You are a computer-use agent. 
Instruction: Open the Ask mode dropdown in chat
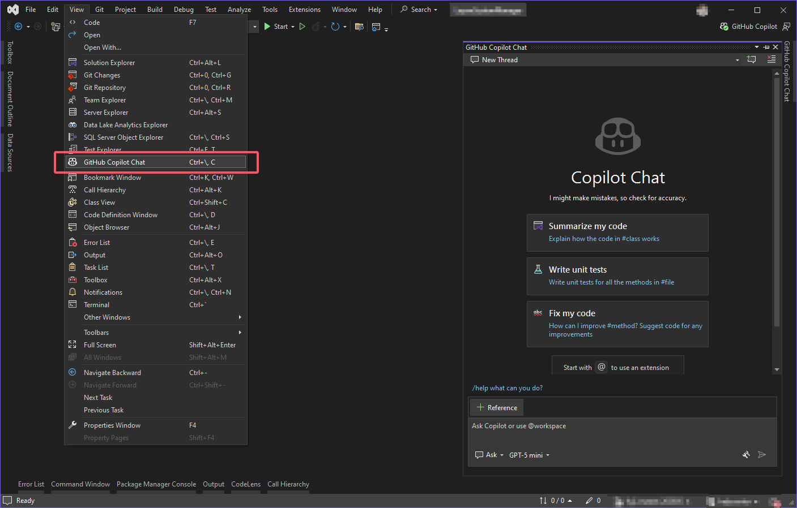(489, 455)
